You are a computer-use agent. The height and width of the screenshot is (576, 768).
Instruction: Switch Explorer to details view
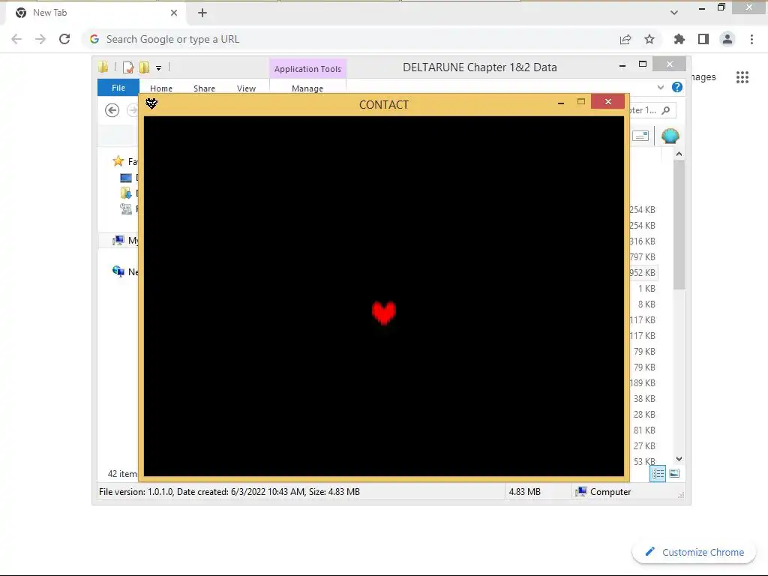(658, 473)
